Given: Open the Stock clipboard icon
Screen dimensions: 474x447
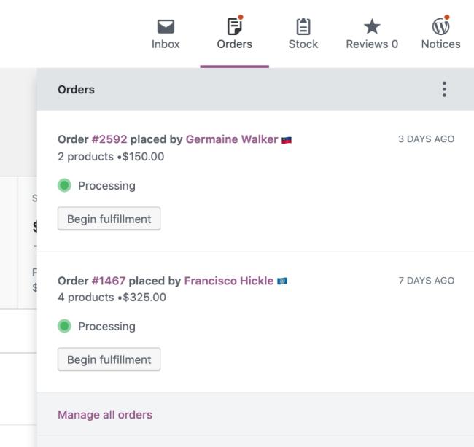Looking at the screenshot, I should click(303, 27).
